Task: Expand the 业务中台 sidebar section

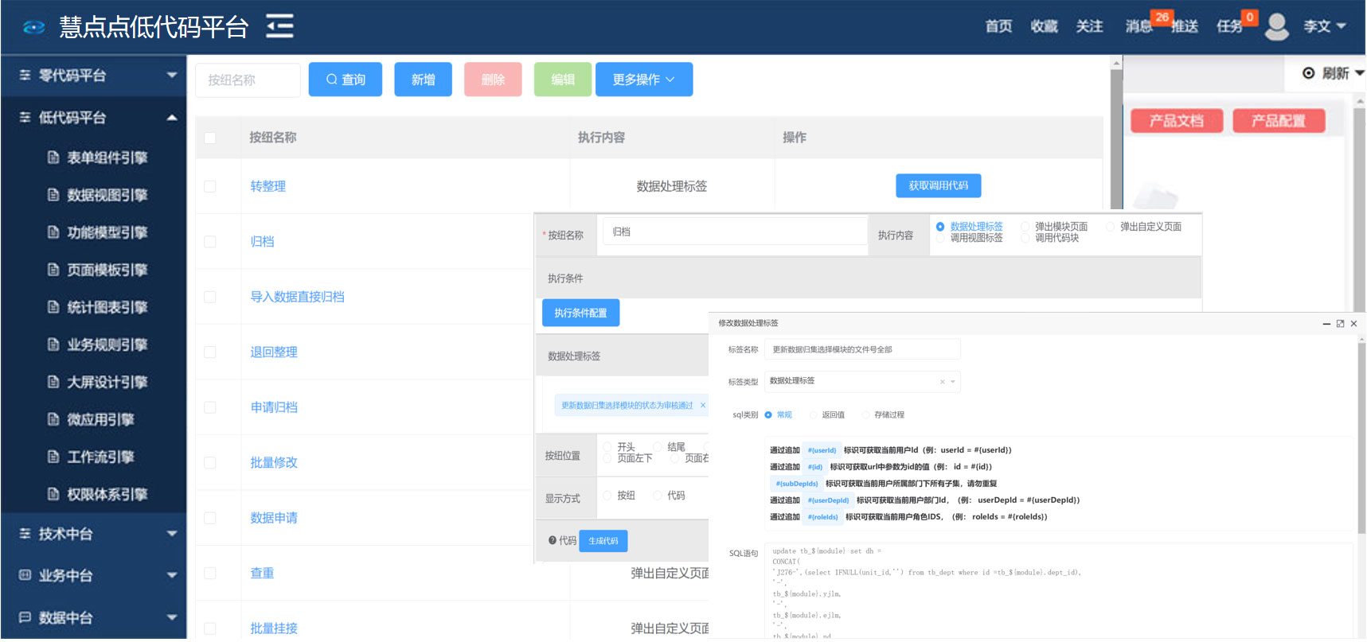Action: (172, 574)
